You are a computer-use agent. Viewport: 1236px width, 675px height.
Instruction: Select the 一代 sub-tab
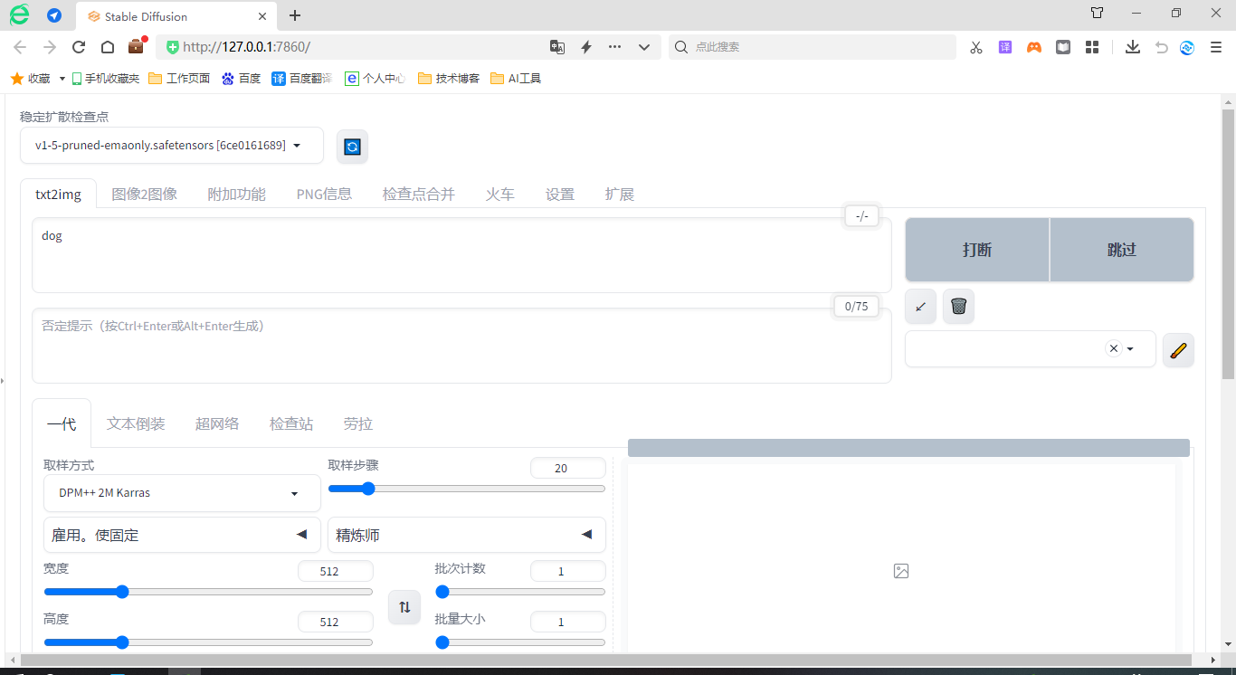click(62, 423)
